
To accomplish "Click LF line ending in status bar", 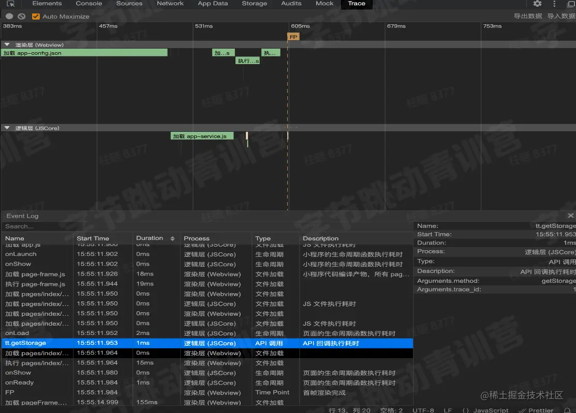I will tap(448, 410).
